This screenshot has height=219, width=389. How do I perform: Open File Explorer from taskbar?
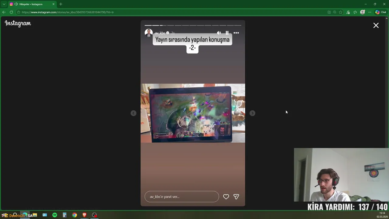click(35, 215)
